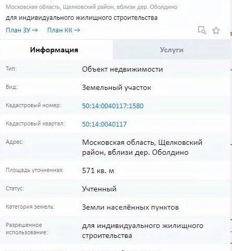
Task: Click the Кадастровый номер label
Action: point(33,105)
